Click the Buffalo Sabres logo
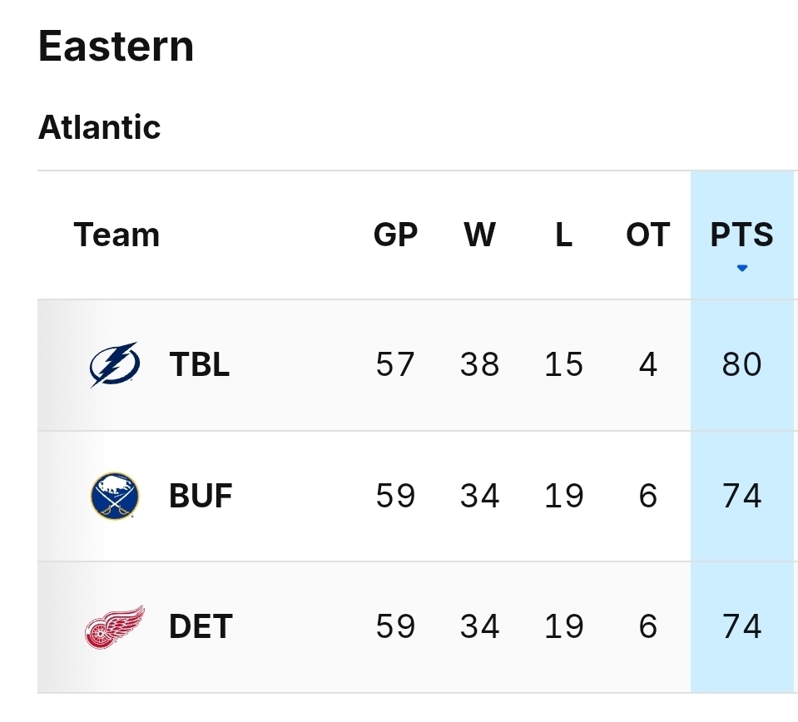798x722 pixels. (x=114, y=496)
